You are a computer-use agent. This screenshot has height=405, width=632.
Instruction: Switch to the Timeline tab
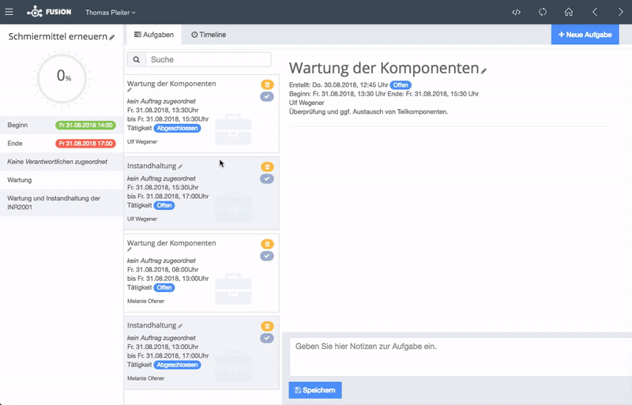click(209, 35)
